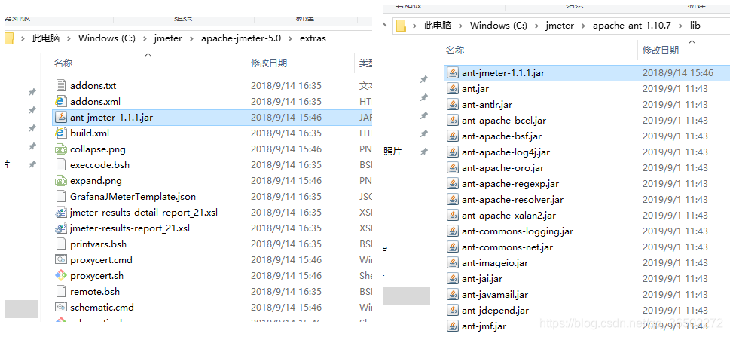Click the printvars.bsh file icon
The width and height of the screenshot is (730, 337).
pos(60,244)
